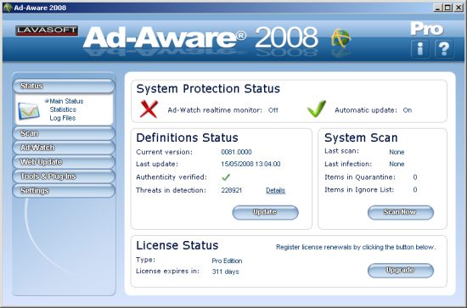
Task: Maximize the Ad-Aware 2008 window
Action: 447,8
